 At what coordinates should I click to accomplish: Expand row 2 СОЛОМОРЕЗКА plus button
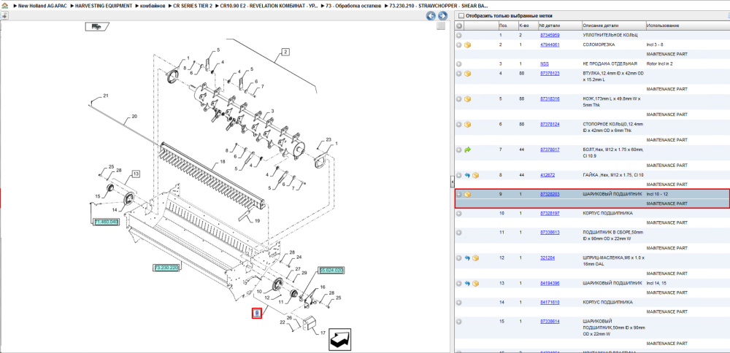(x=459, y=45)
